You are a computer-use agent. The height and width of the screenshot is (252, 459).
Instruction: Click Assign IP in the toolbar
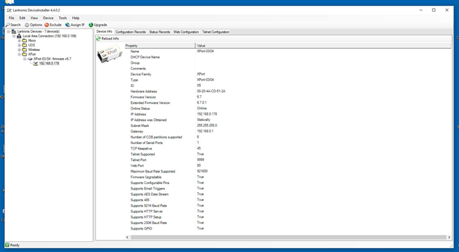point(75,25)
